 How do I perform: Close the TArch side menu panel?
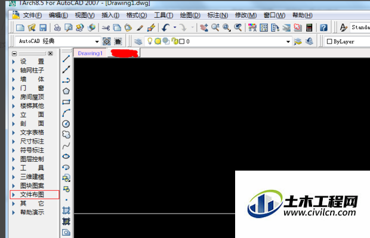coord(50,54)
